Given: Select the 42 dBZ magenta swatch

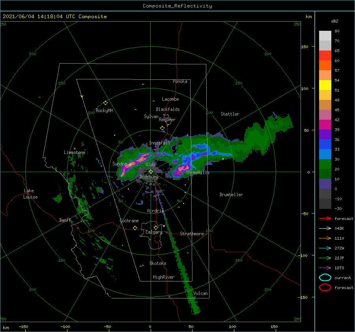Looking at the screenshot, I should tap(325, 124).
